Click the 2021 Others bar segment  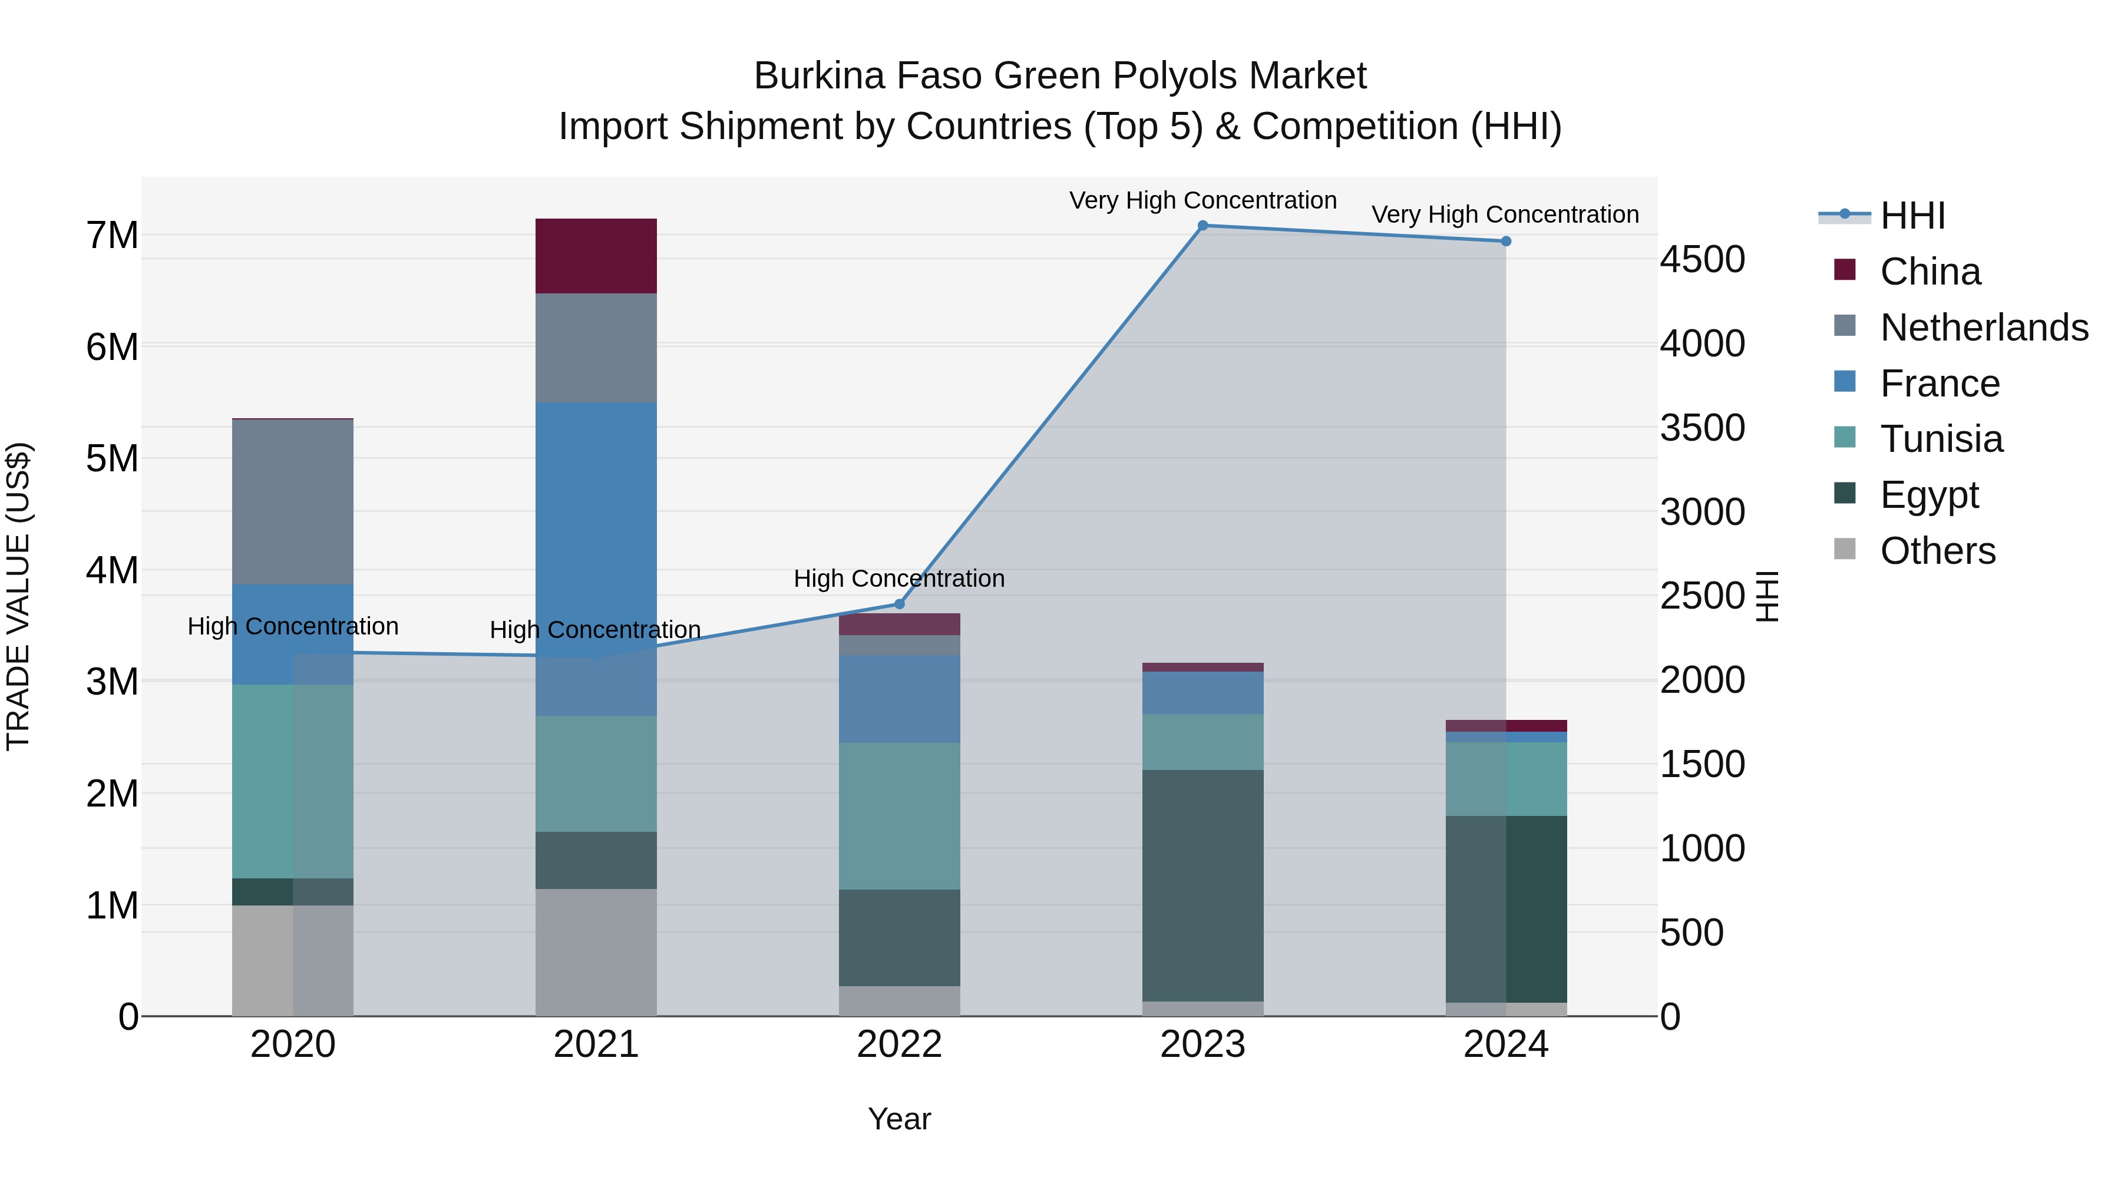596,953
